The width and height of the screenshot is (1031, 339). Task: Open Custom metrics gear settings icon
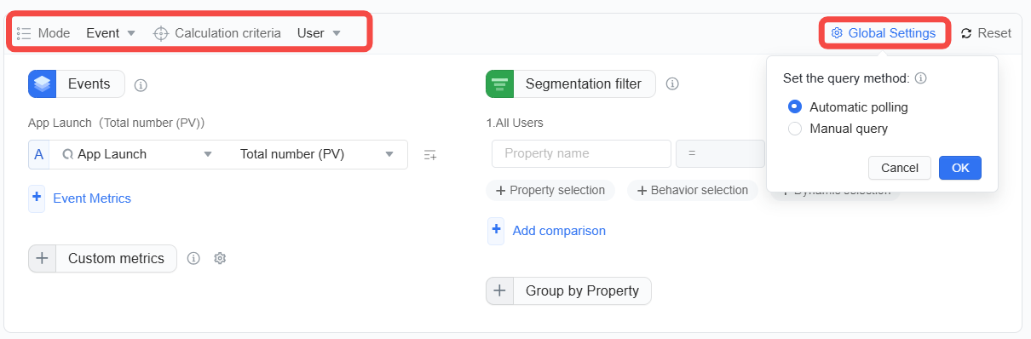220,258
